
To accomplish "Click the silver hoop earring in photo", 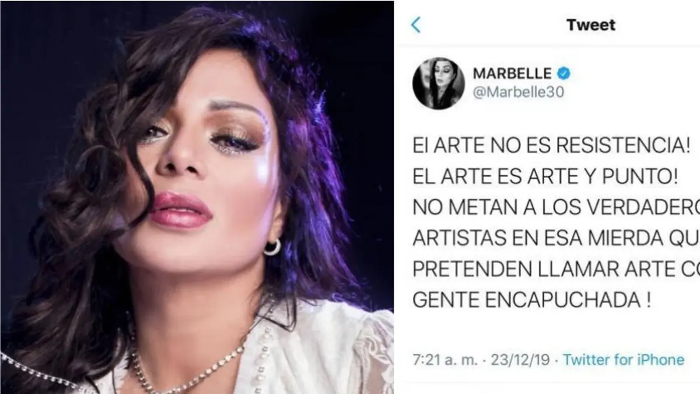I will coord(272,247).
